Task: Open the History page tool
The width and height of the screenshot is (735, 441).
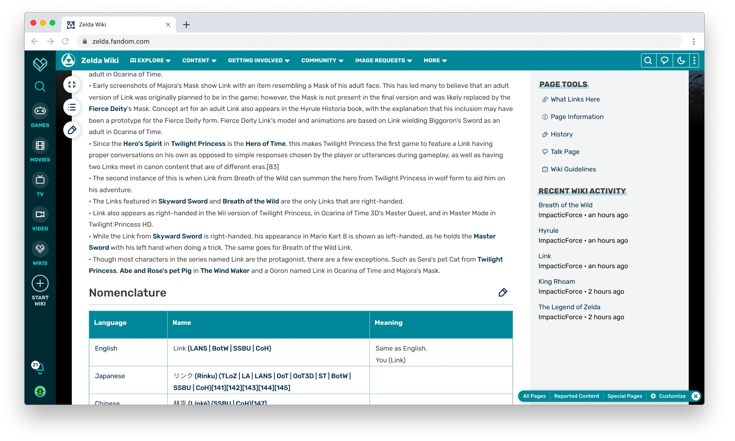Action: pyautogui.click(x=562, y=134)
